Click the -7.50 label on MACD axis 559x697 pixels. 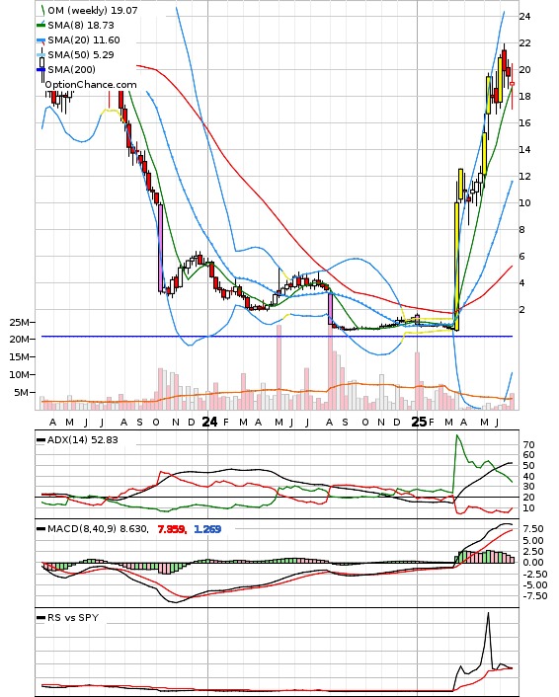click(x=533, y=596)
